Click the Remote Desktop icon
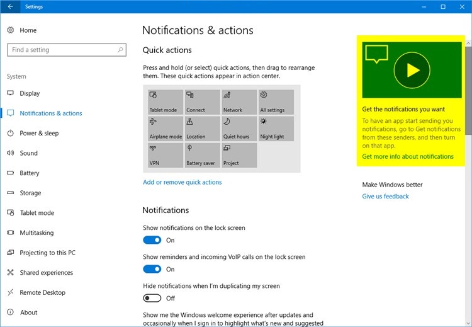Viewport: 472px width, 327px height. click(11, 292)
